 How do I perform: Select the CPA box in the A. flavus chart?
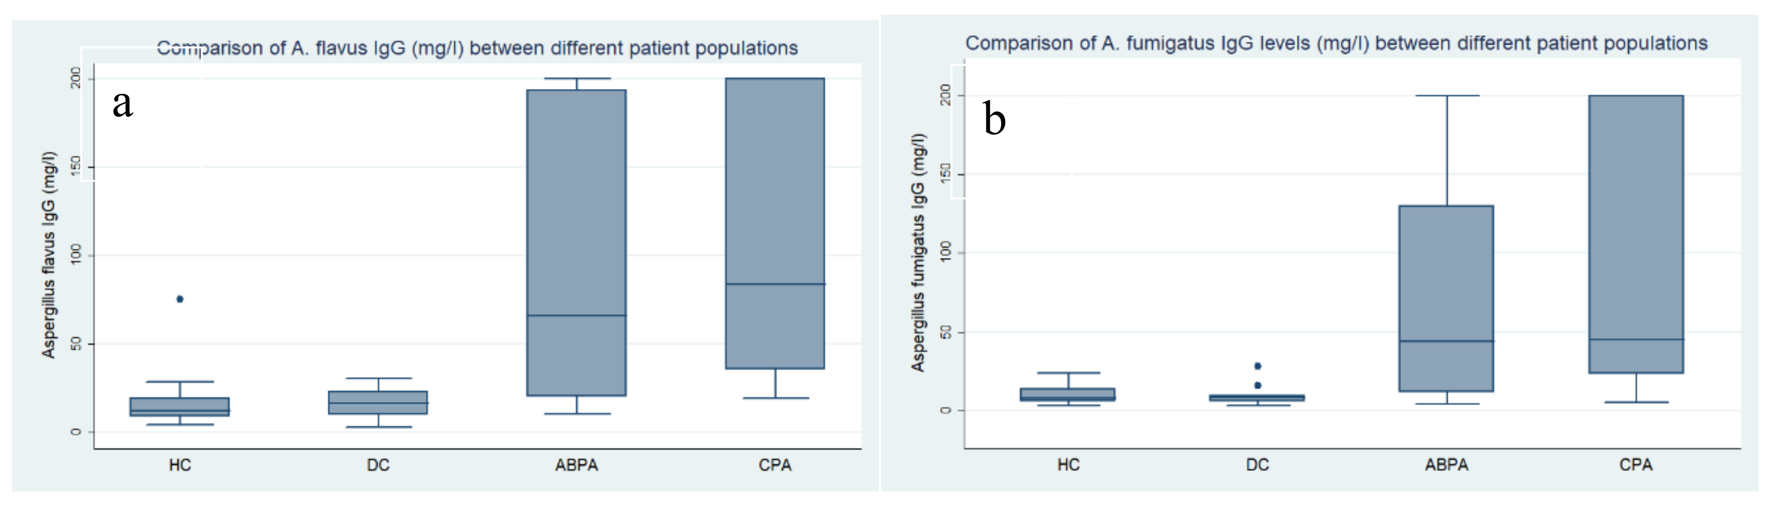(774, 223)
